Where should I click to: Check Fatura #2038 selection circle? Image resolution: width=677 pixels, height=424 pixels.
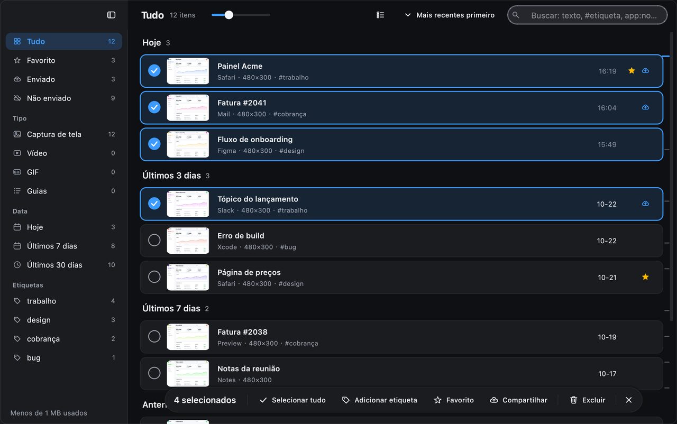click(154, 337)
